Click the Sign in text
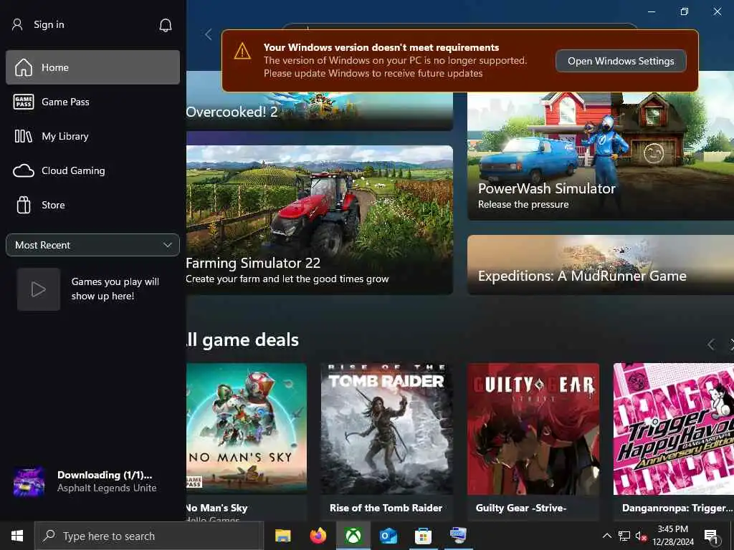734x550 pixels. (49, 24)
